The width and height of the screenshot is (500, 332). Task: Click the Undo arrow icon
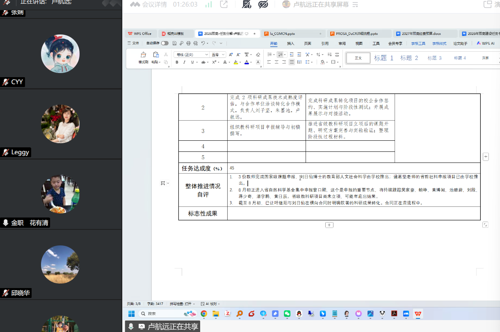(203, 43)
